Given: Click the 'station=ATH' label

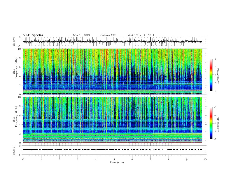Looking at the screenshot, I should 108,35.
